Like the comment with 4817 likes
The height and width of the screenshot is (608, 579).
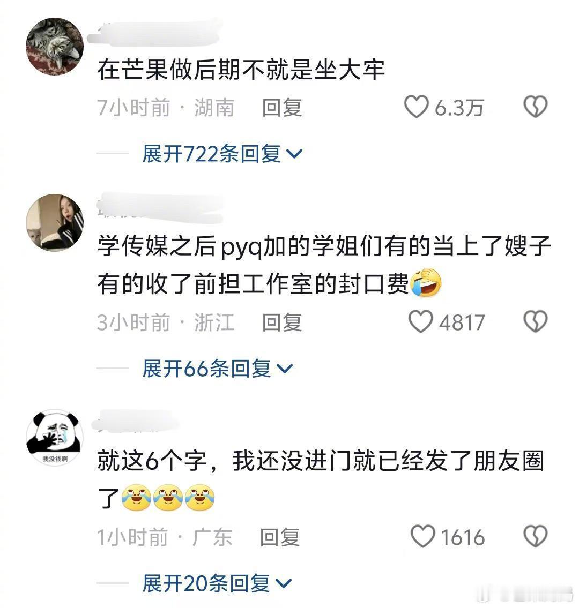(x=420, y=321)
